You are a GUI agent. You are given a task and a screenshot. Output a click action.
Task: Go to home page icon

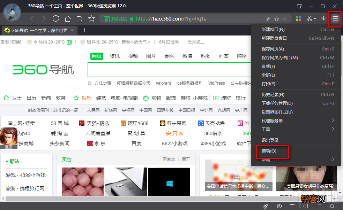(68, 18)
